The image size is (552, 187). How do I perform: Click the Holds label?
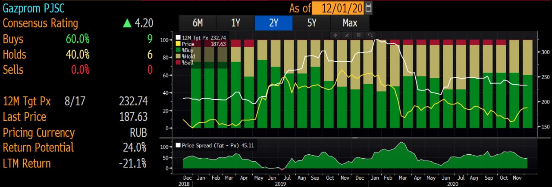pyautogui.click(x=14, y=55)
